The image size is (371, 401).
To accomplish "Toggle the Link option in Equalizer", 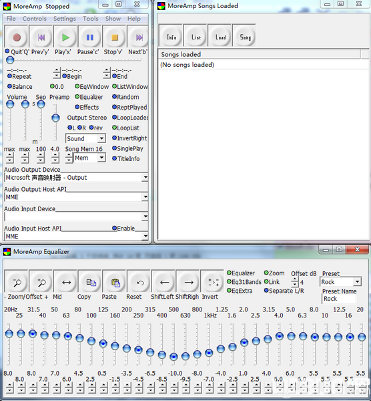I will tap(272, 282).
